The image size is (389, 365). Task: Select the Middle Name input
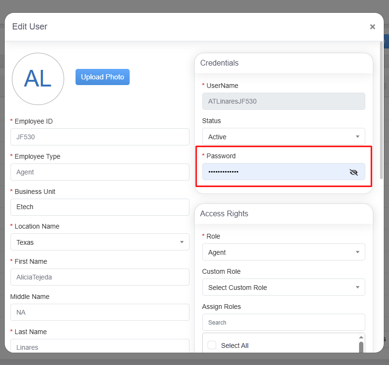[x=100, y=312]
